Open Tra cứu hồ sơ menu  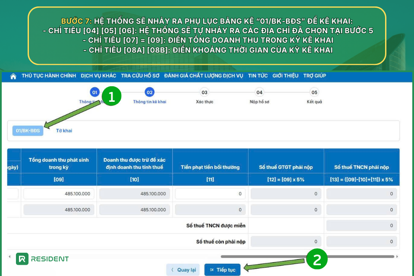pos(140,76)
